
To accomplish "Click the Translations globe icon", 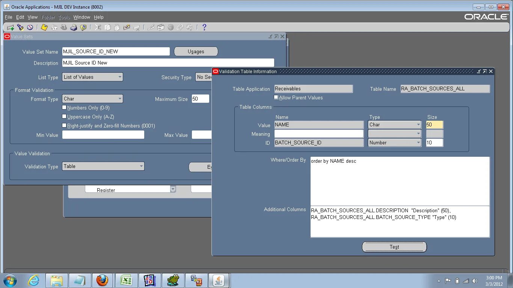I will tap(170, 27).
